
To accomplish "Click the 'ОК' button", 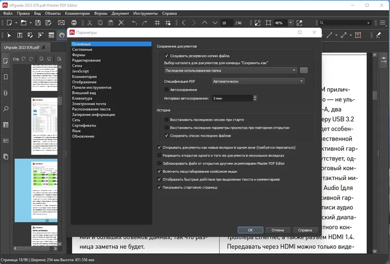I will click(x=250, y=230).
